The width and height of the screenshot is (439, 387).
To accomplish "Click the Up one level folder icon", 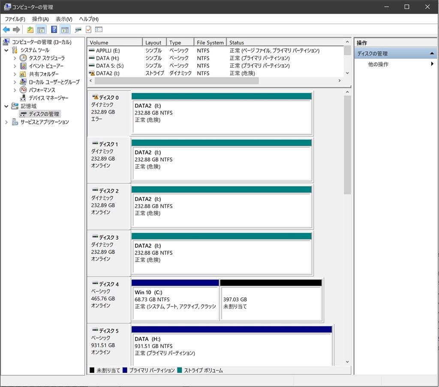I will coord(30,30).
